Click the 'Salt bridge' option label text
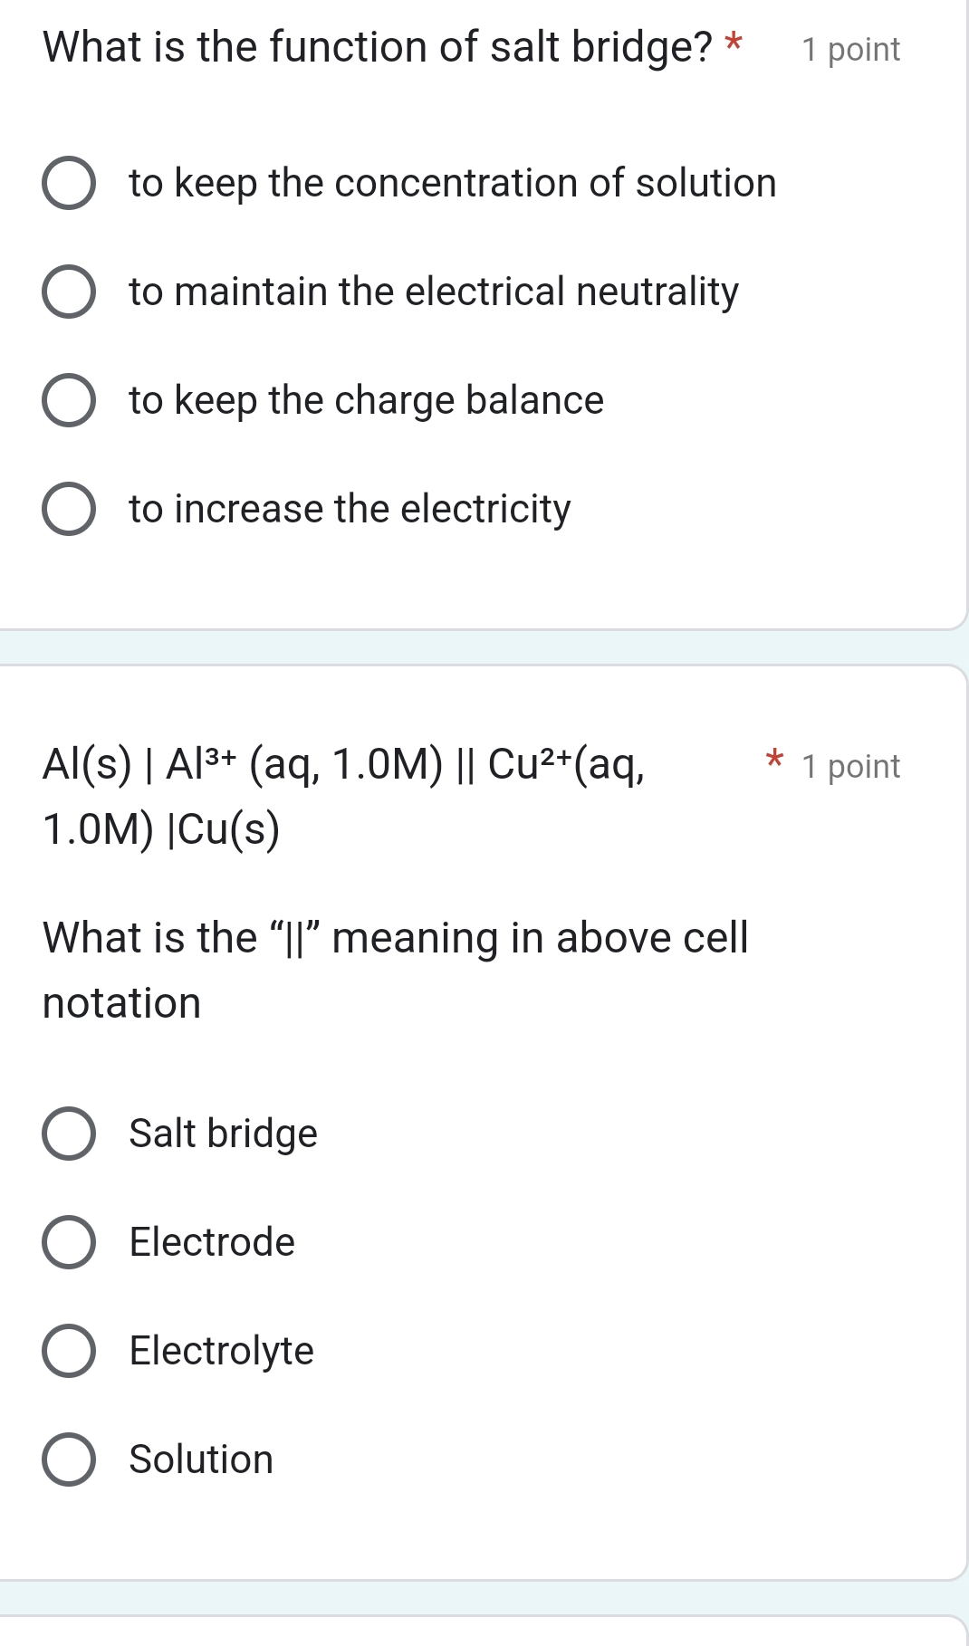This screenshot has width=969, height=1646. click(x=223, y=1134)
